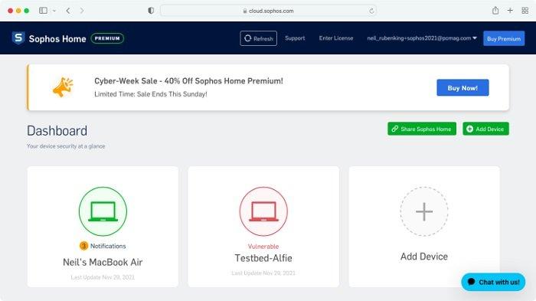
Task: Click the Dashboard heading
Action: point(57,131)
